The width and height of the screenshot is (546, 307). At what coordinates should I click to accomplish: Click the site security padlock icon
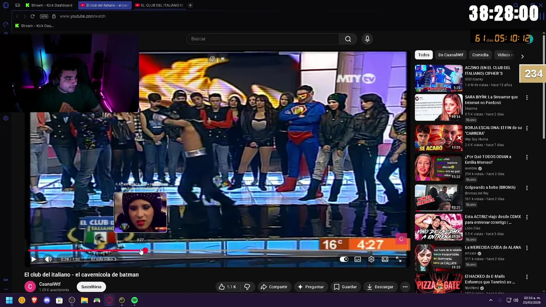pos(54,16)
